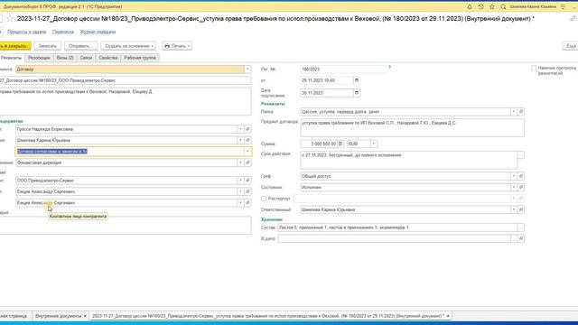Expand Состояние Исполнен dropdown
Image resolution: width=578 pixels, height=325 pixels.
(514, 187)
